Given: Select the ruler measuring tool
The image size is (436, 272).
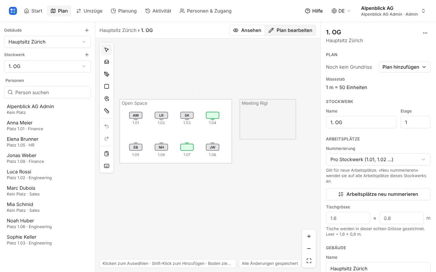Looking at the screenshot, I should tap(107, 111).
